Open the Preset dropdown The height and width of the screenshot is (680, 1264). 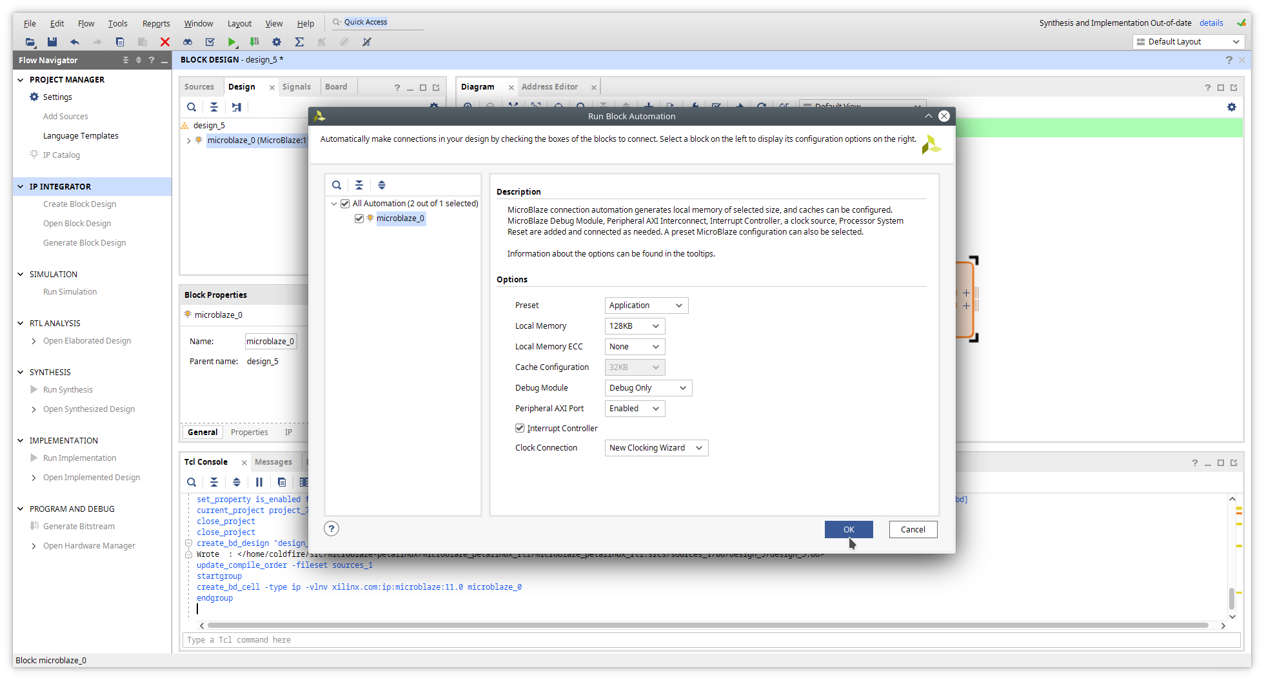(x=646, y=306)
